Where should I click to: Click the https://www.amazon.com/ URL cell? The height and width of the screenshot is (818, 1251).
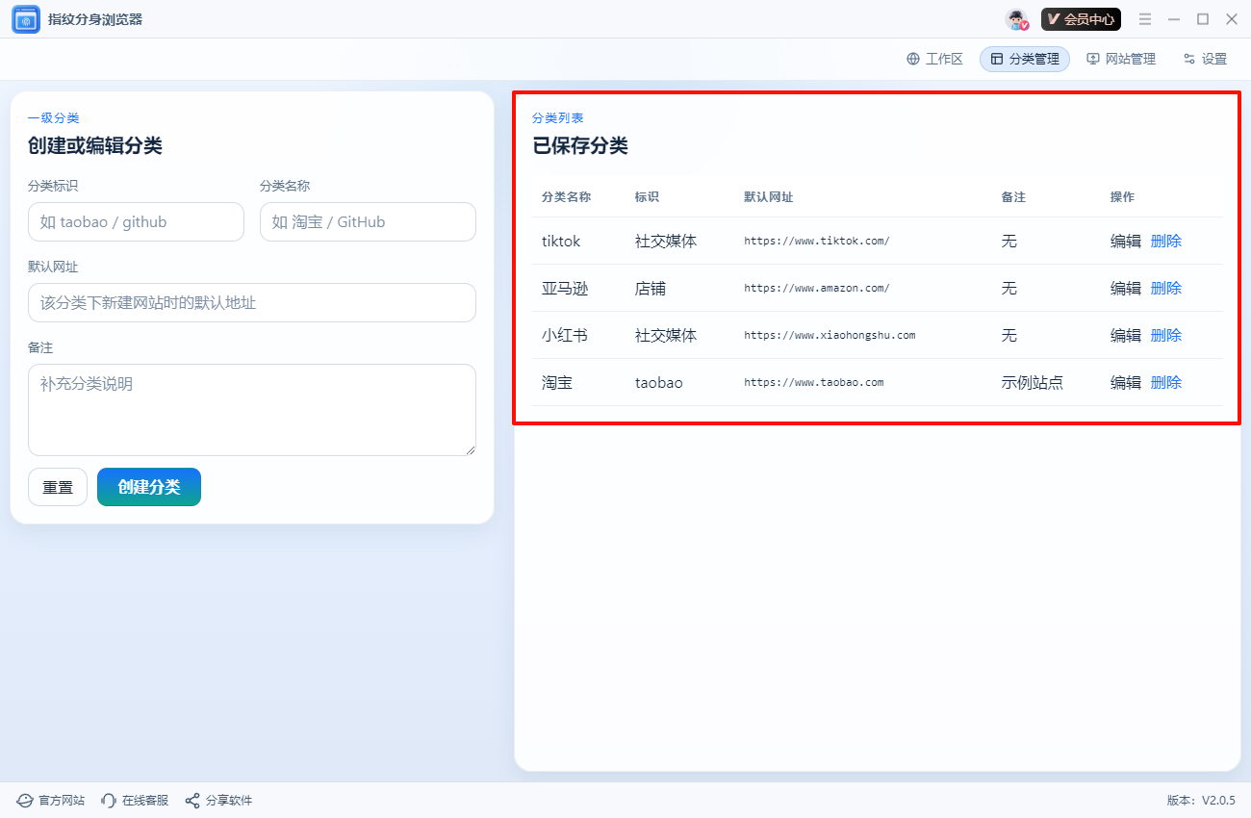click(817, 288)
